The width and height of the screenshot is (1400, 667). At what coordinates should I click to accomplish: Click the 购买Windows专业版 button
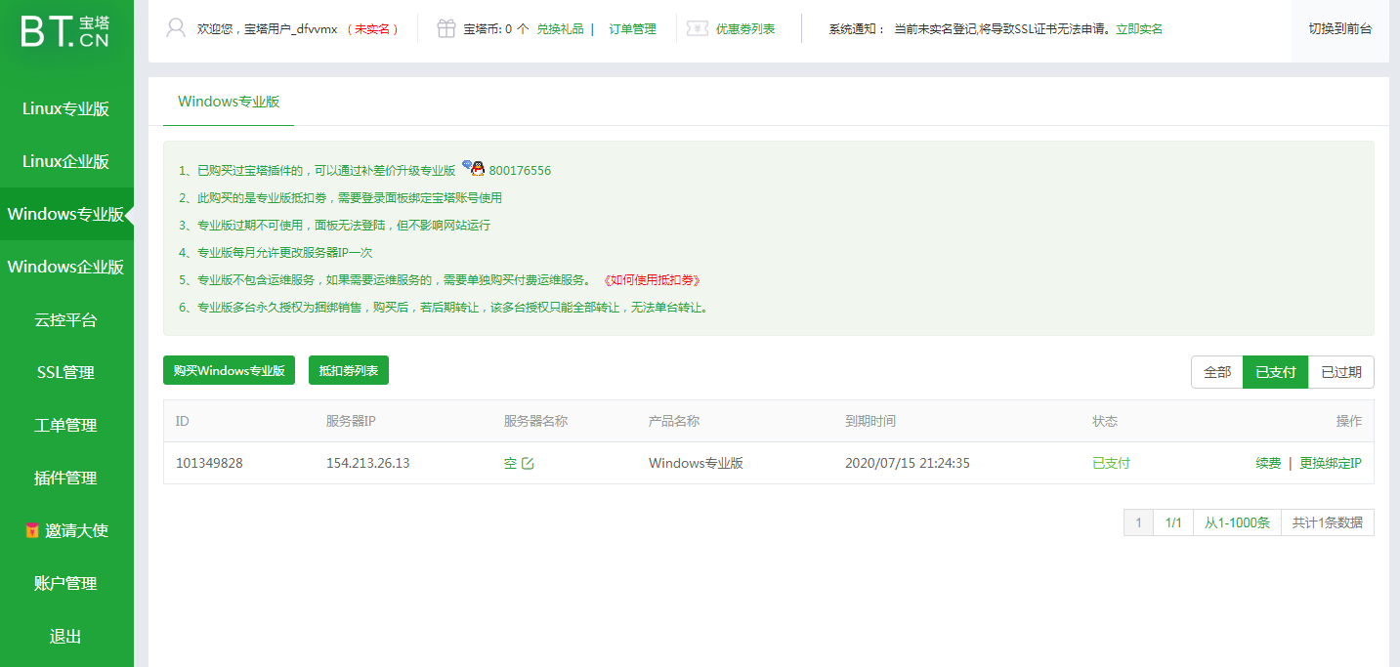tap(229, 370)
